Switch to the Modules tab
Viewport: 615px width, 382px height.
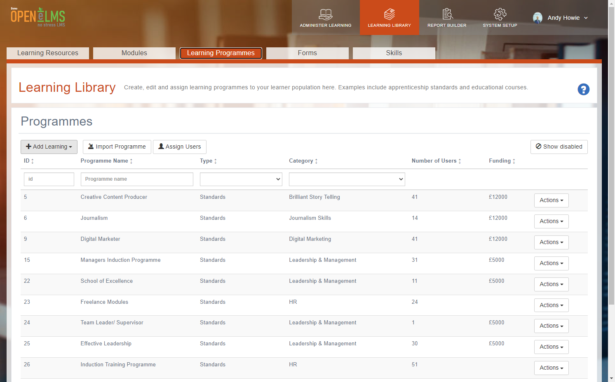point(134,53)
